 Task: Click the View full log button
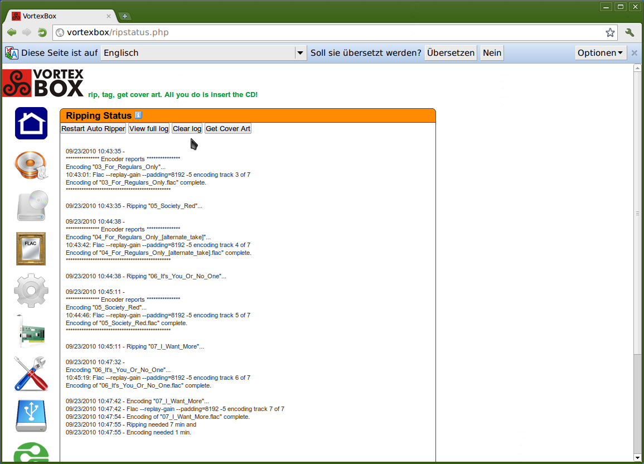(148, 129)
